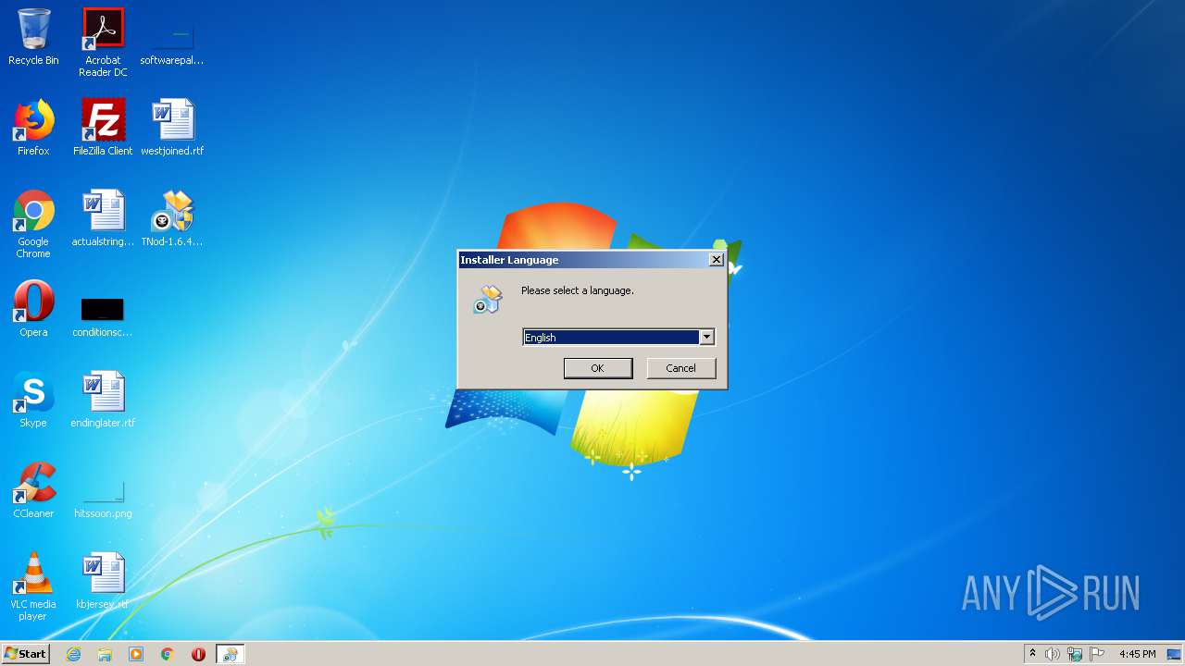Select the Acrobat Reader DC shortcut
The width and height of the screenshot is (1185, 666).
(x=103, y=43)
